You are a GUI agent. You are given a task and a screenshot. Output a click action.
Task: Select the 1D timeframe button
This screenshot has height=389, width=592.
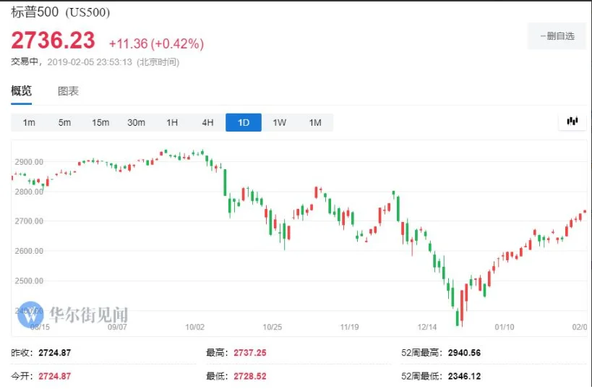coord(244,122)
